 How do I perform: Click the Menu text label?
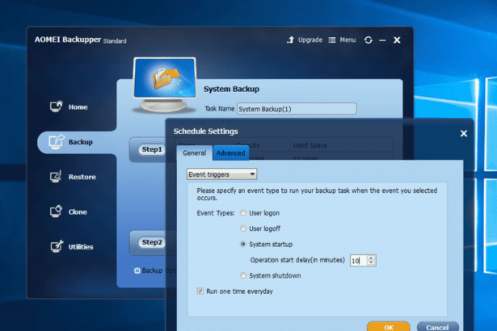[x=347, y=40]
